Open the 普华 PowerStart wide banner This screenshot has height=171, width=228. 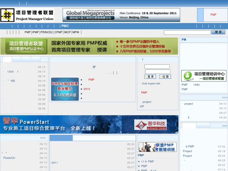pos(89,125)
